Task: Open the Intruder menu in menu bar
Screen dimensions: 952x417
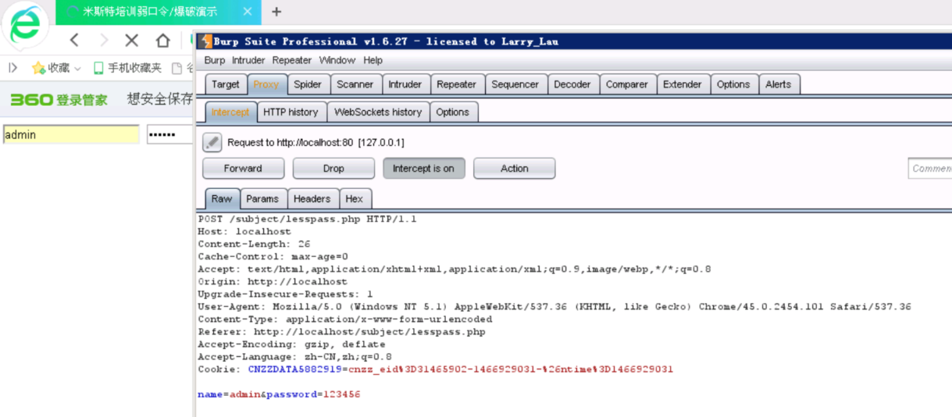Action: [x=248, y=60]
